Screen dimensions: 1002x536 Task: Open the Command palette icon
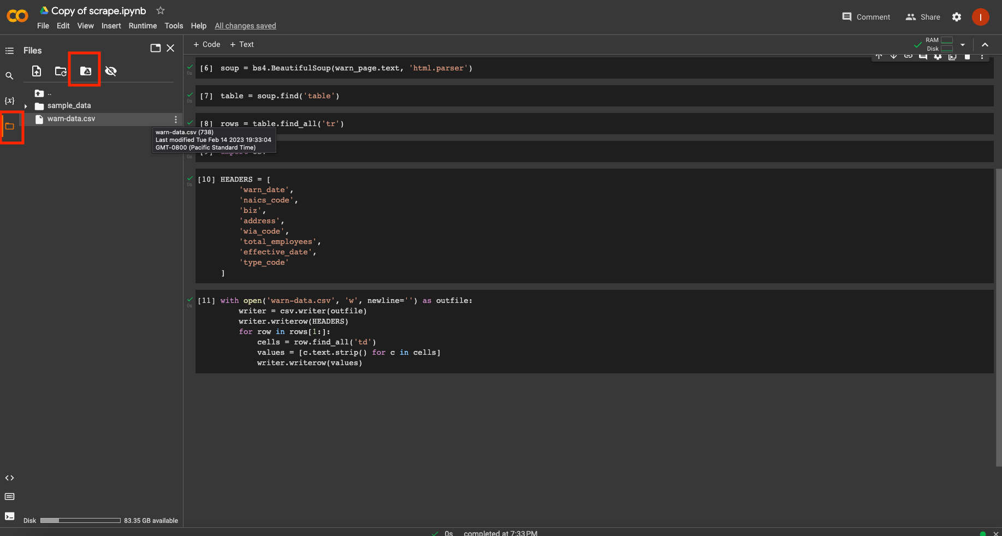9,497
